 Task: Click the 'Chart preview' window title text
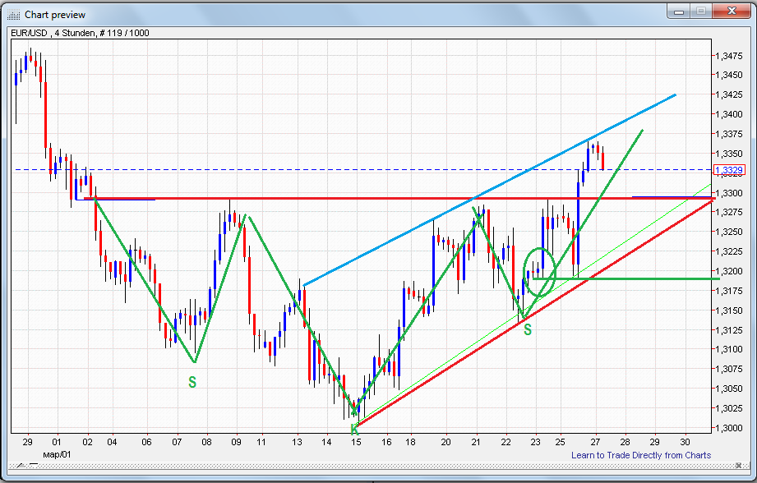click(x=55, y=15)
